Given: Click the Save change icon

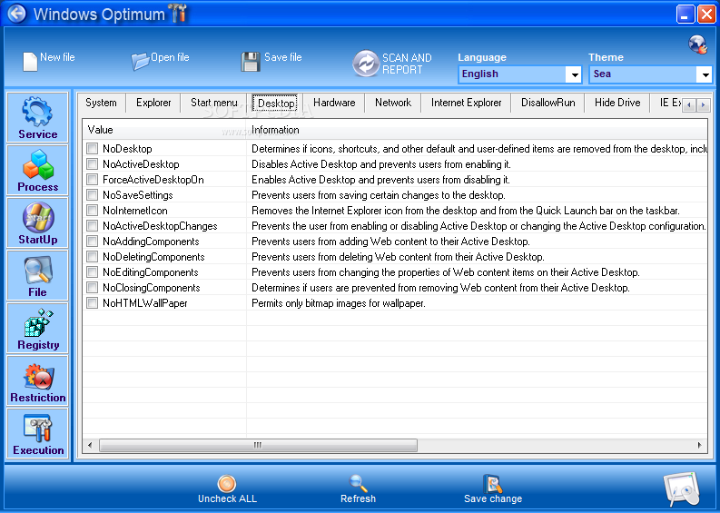Looking at the screenshot, I should (493, 483).
